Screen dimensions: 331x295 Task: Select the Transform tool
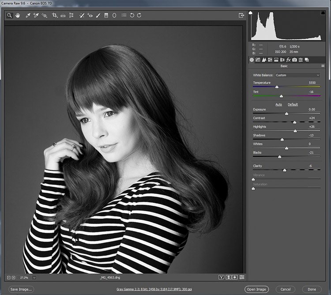[x=71, y=15]
